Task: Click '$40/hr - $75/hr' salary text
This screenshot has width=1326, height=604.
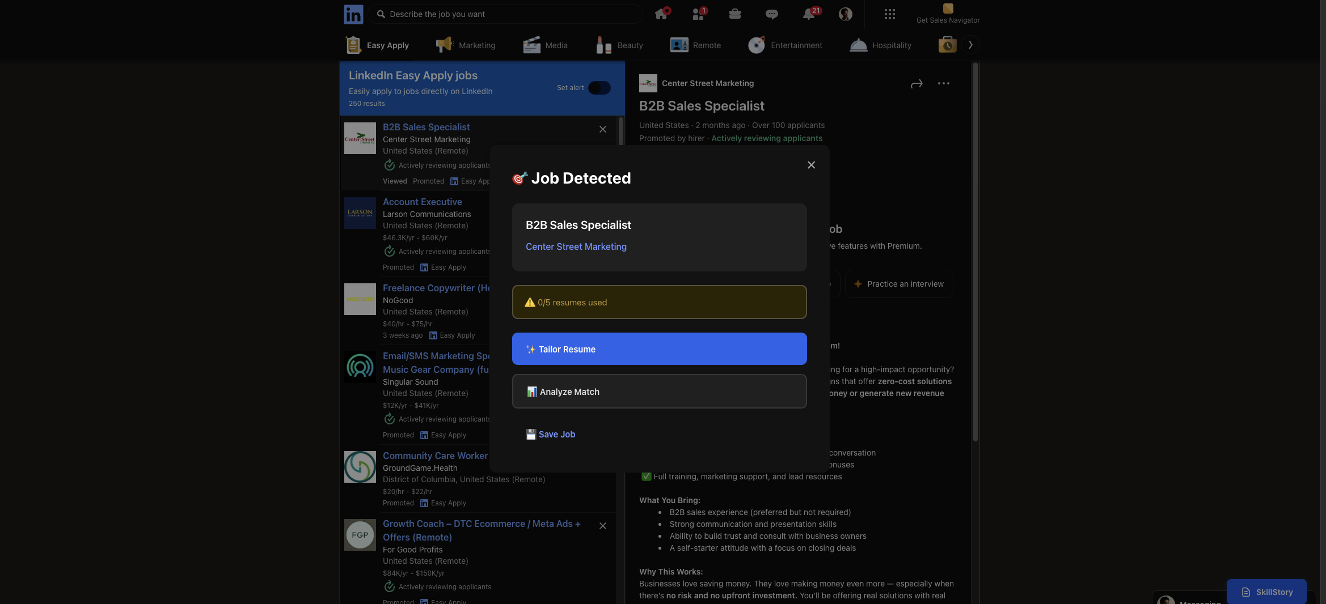Action: click(x=407, y=324)
